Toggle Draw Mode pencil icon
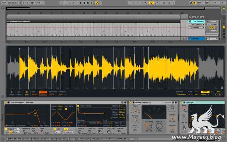 (x=191, y=3)
